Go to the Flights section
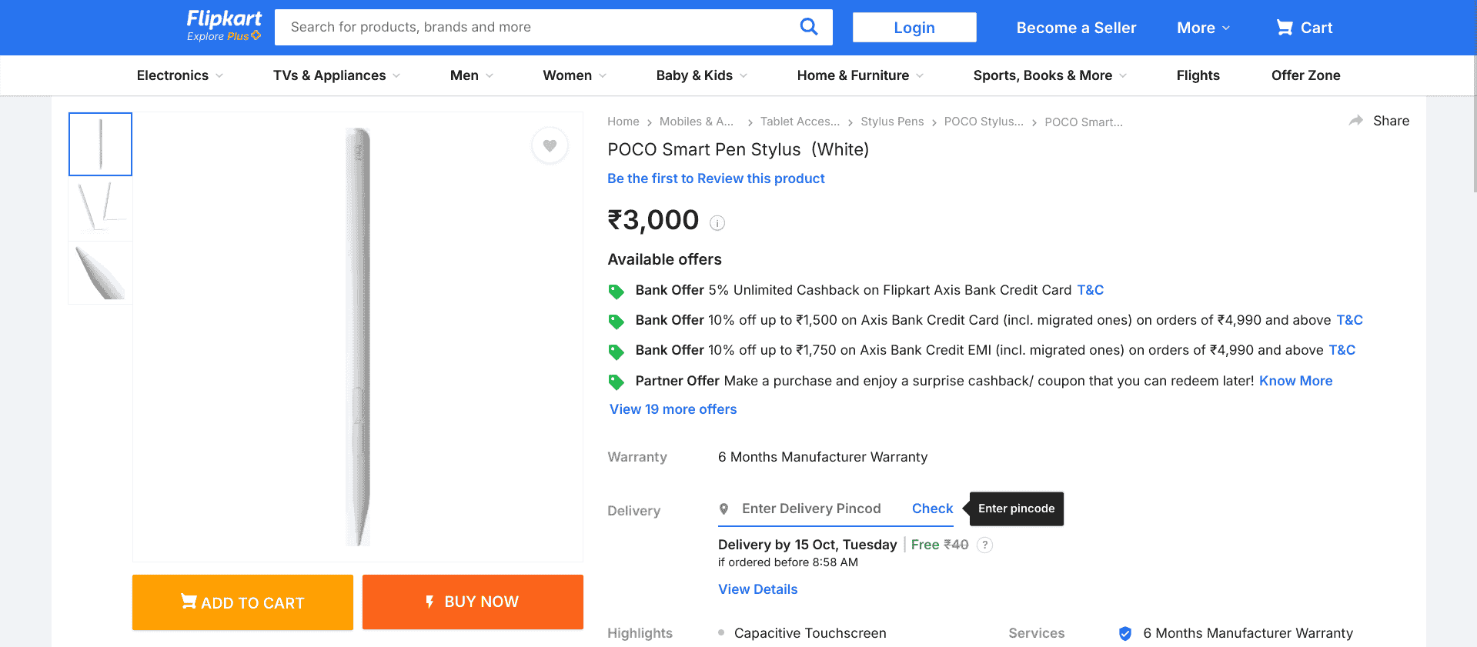The image size is (1477, 647). (1198, 75)
